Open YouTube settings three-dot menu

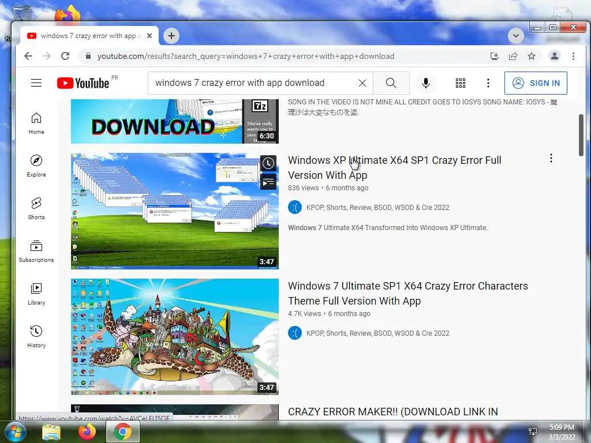(x=488, y=83)
